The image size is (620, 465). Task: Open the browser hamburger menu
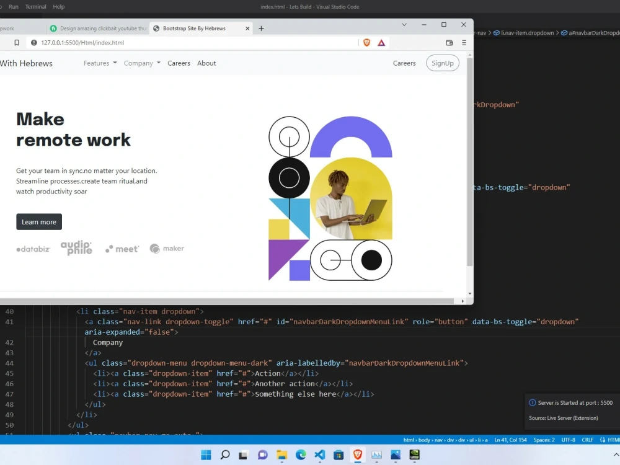point(464,43)
